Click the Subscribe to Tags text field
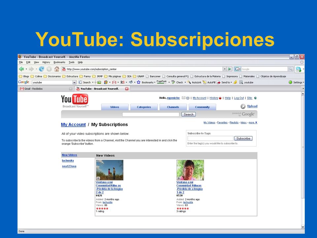The height and width of the screenshot is (238, 317). (x=210, y=139)
